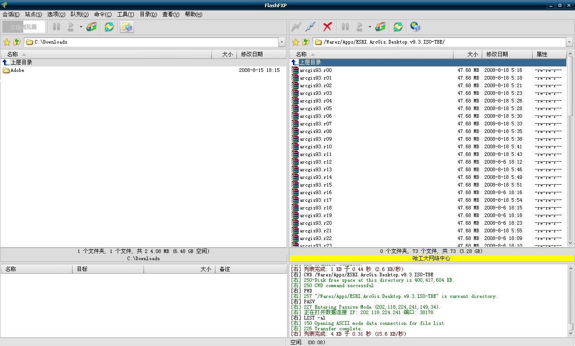Open the remote bookmarks star icon

coord(296,42)
